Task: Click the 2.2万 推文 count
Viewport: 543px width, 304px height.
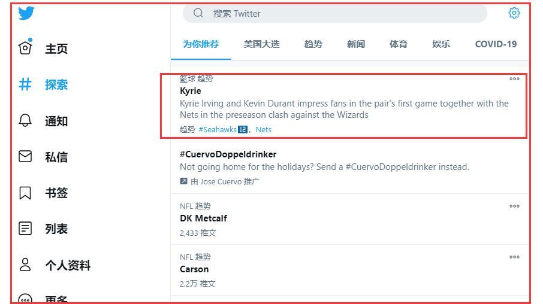Action: [x=198, y=284]
